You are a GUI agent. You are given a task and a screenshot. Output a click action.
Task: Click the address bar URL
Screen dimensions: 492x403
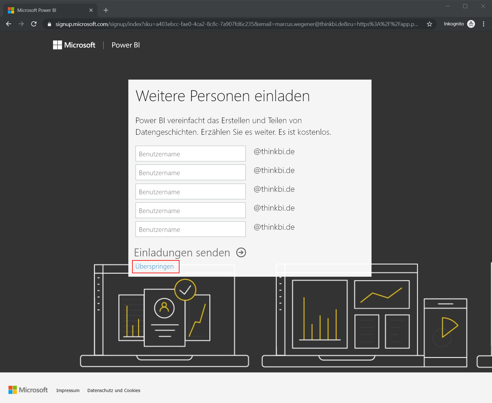237,24
